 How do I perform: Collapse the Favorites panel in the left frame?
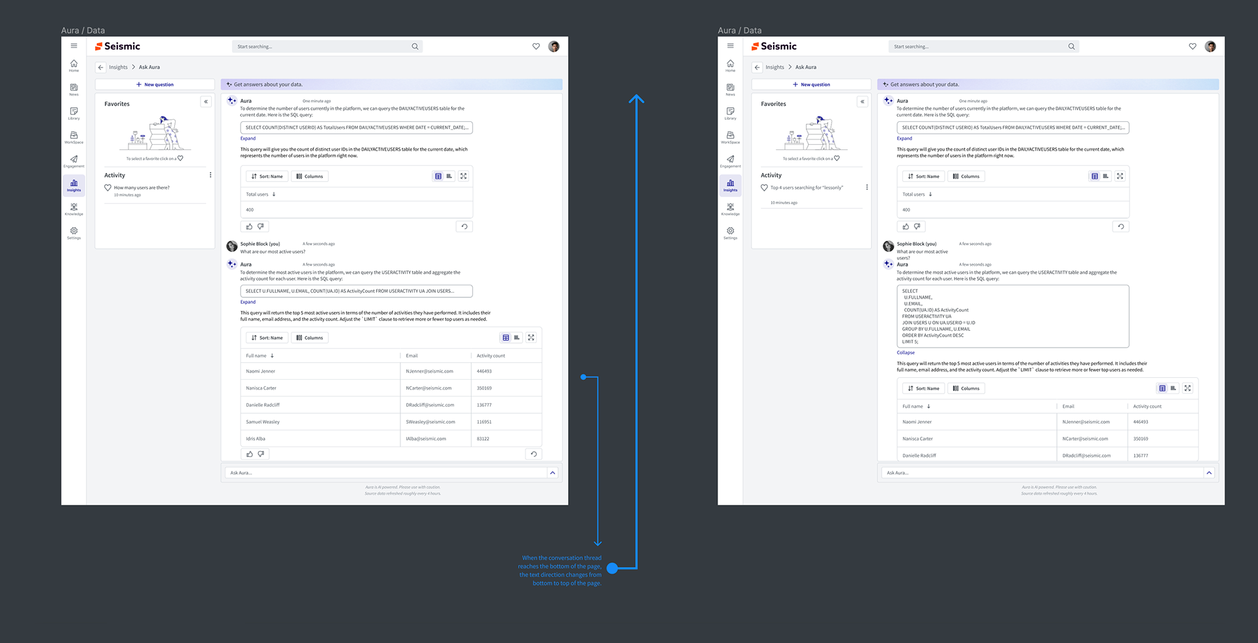pyautogui.click(x=206, y=101)
